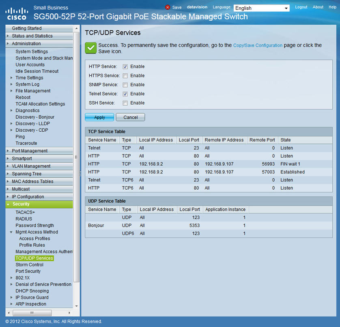Open Getting Started page
The height and width of the screenshot is (327, 340).
tap(39, 28)
